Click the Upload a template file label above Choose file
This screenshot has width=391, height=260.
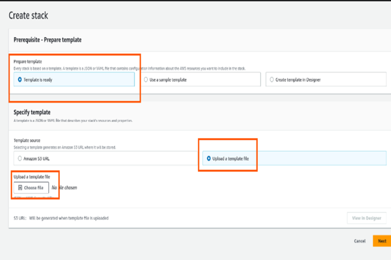click(x=32, y=177)
